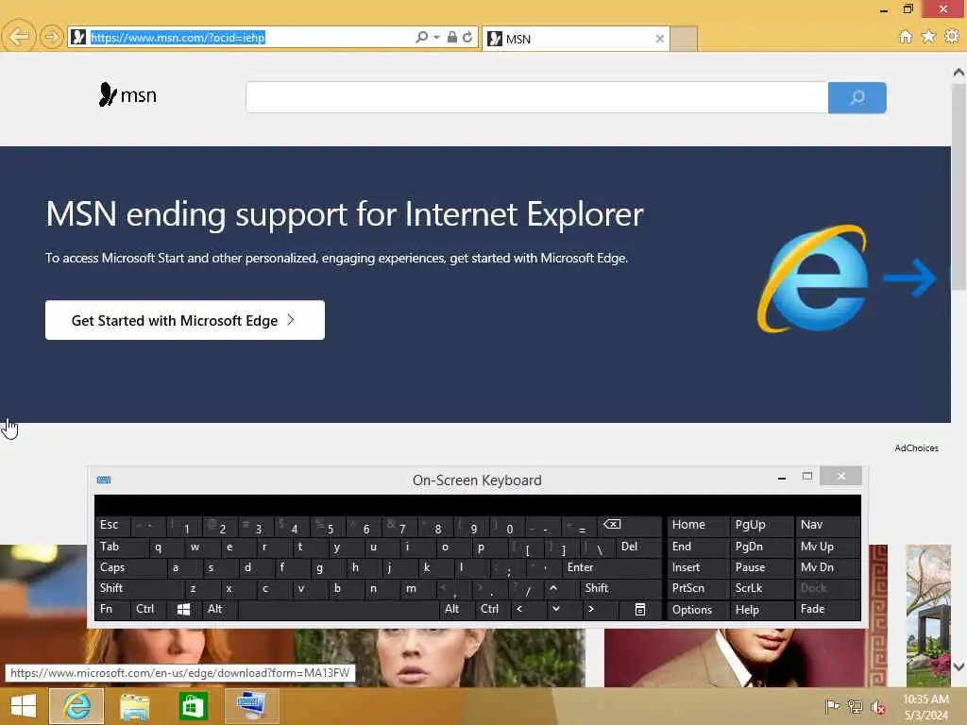The height and width of the screenshot is (725, 967).
Task: Close the MSN tab
Action: click(x=659, y=39)
